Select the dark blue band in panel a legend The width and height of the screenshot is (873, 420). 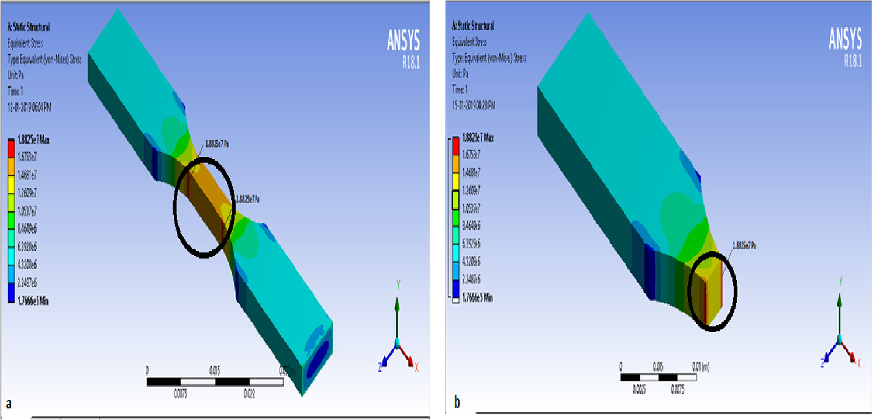(11, 292)
